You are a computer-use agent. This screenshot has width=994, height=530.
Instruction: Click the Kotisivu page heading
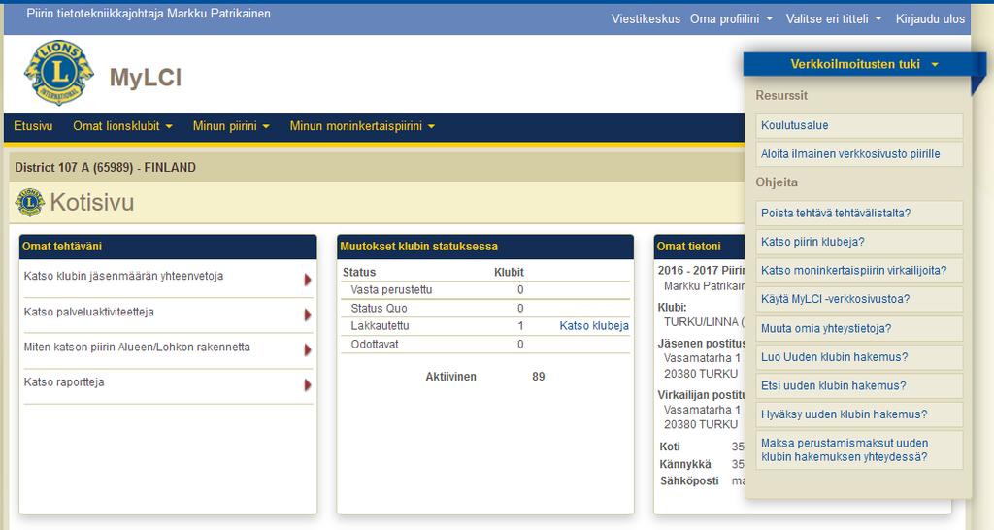[92, 202]
